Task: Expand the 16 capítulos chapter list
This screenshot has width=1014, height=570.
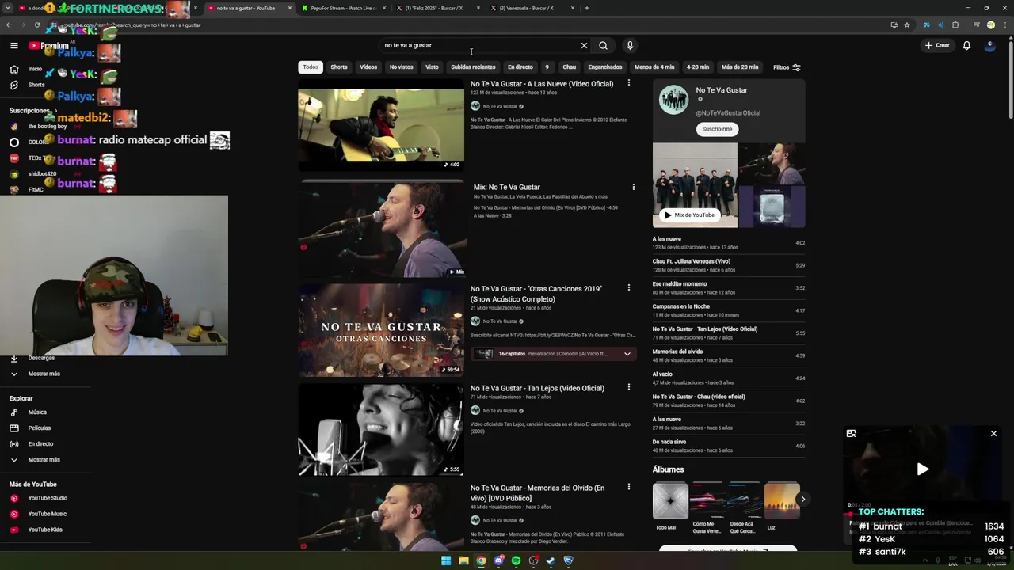Action: [x=627, y=354]
